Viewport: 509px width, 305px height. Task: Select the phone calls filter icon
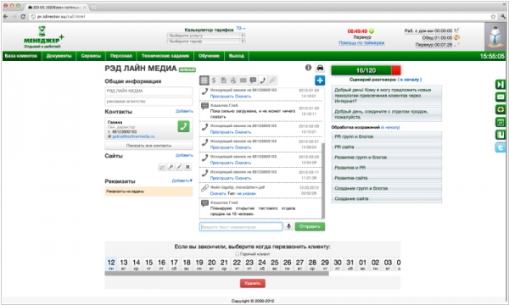click(263, 80)
